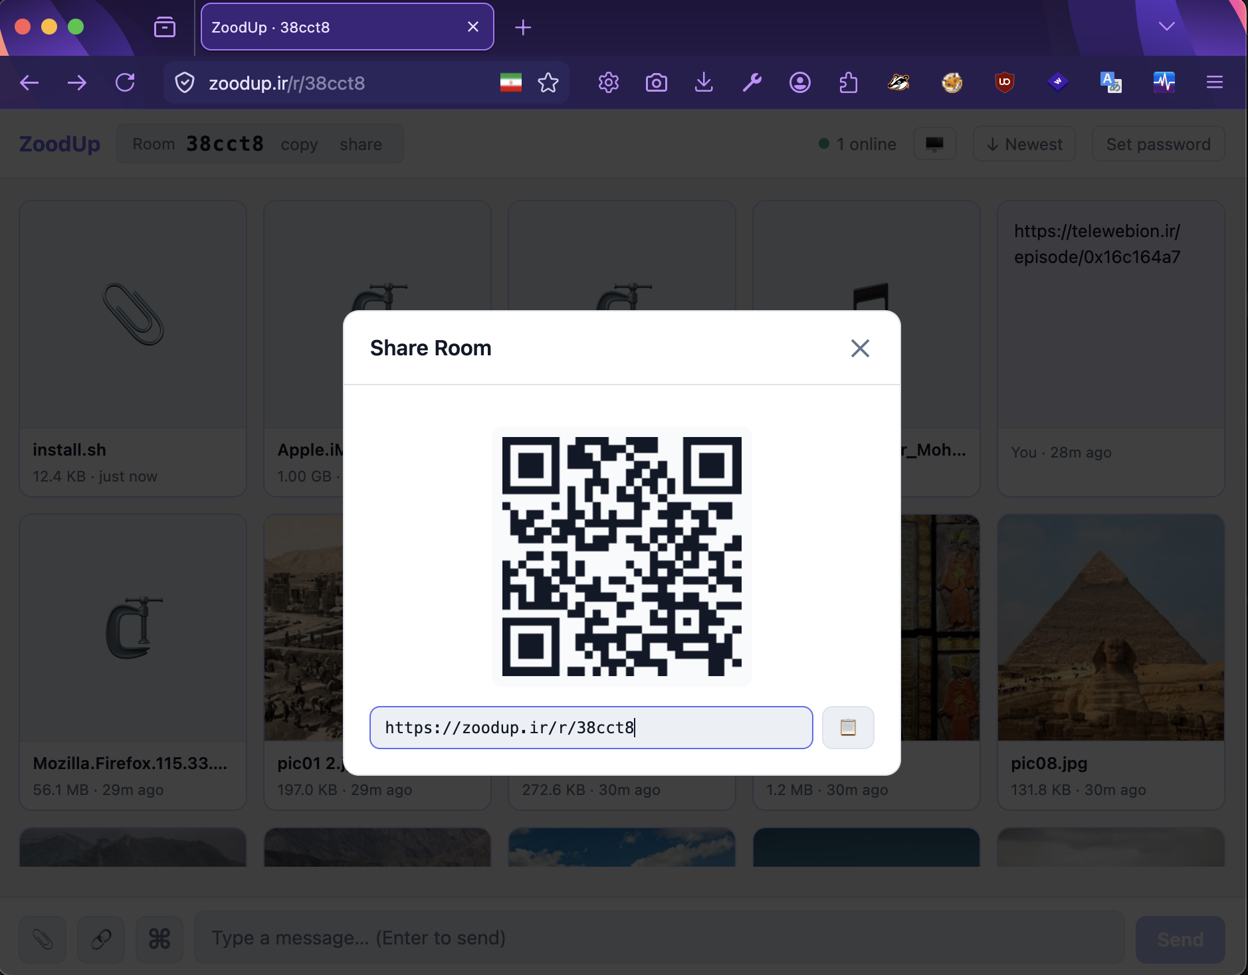Click the '131.8 KB · 30m ago' text
1248x975 pixels.
click(x=1078, y=790)
